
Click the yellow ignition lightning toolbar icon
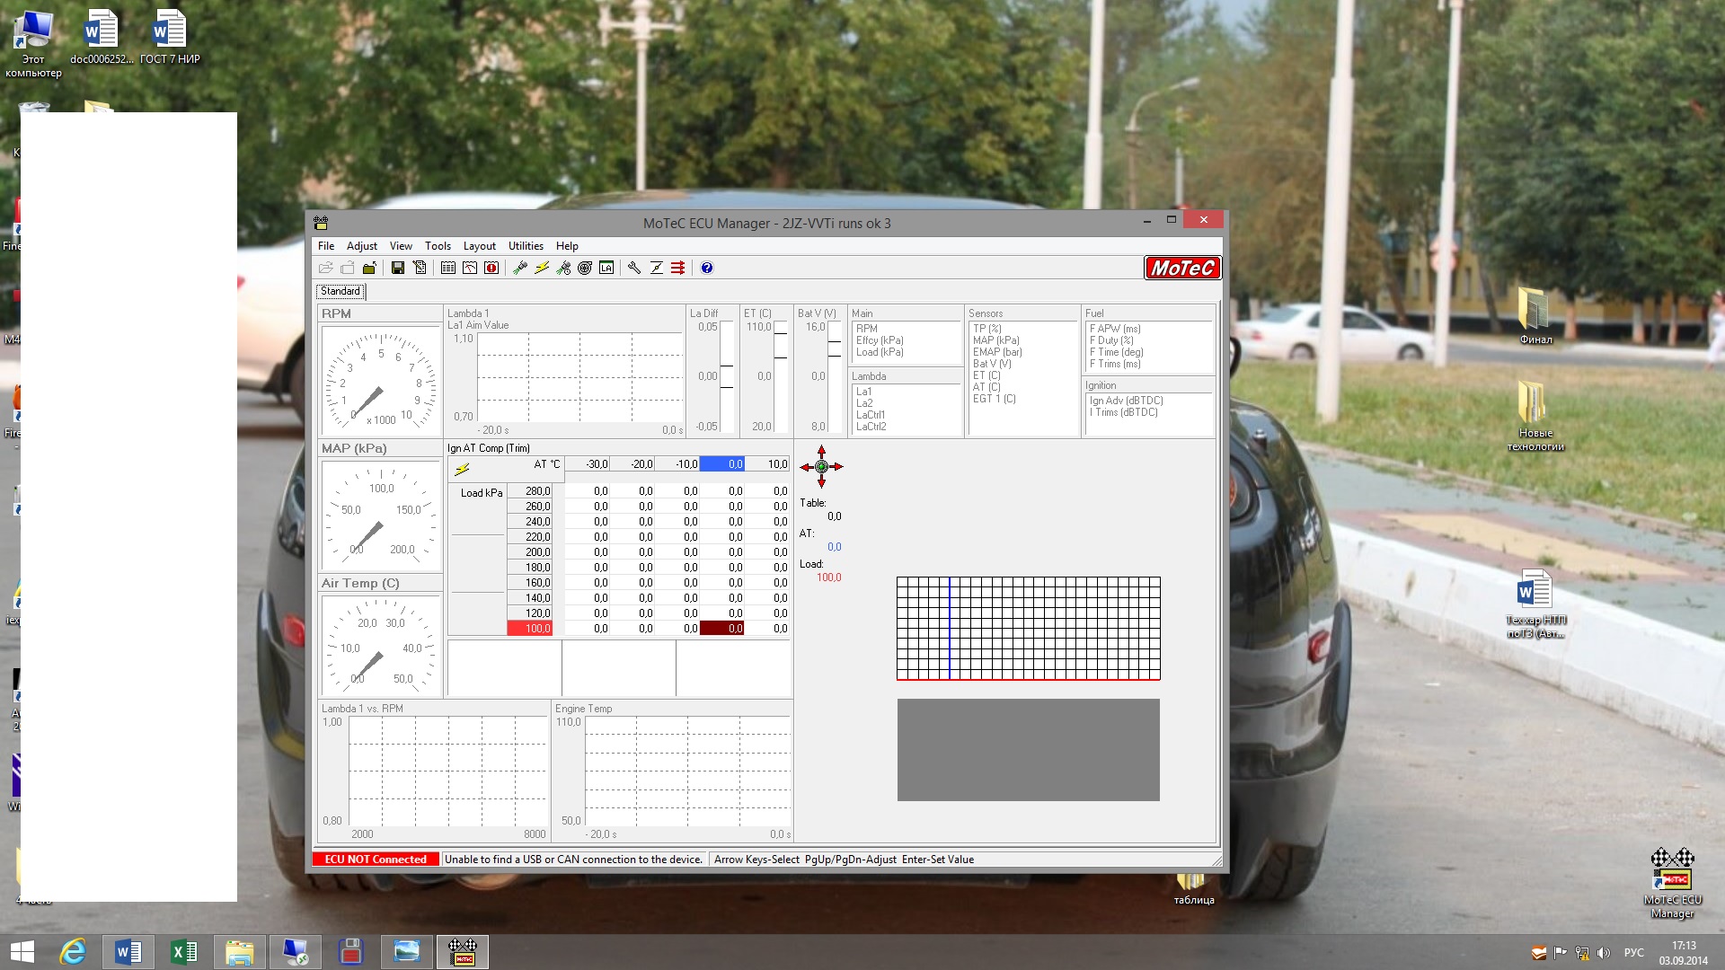[542, 268]
